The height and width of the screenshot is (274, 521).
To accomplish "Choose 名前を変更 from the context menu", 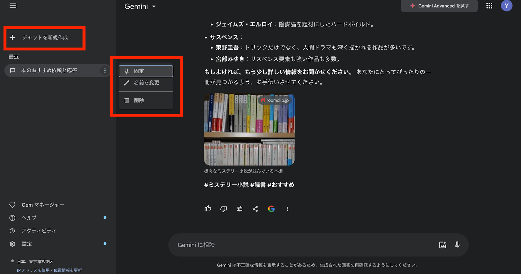I will (146, 83).
